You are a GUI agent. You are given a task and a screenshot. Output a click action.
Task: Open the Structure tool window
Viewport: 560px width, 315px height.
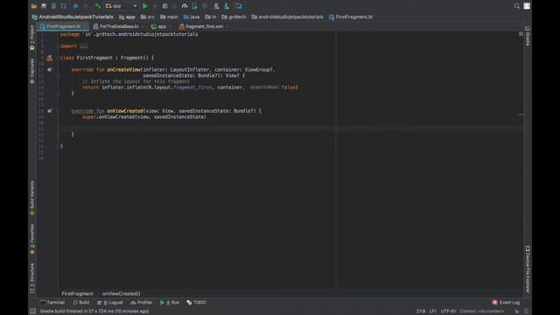32,278
